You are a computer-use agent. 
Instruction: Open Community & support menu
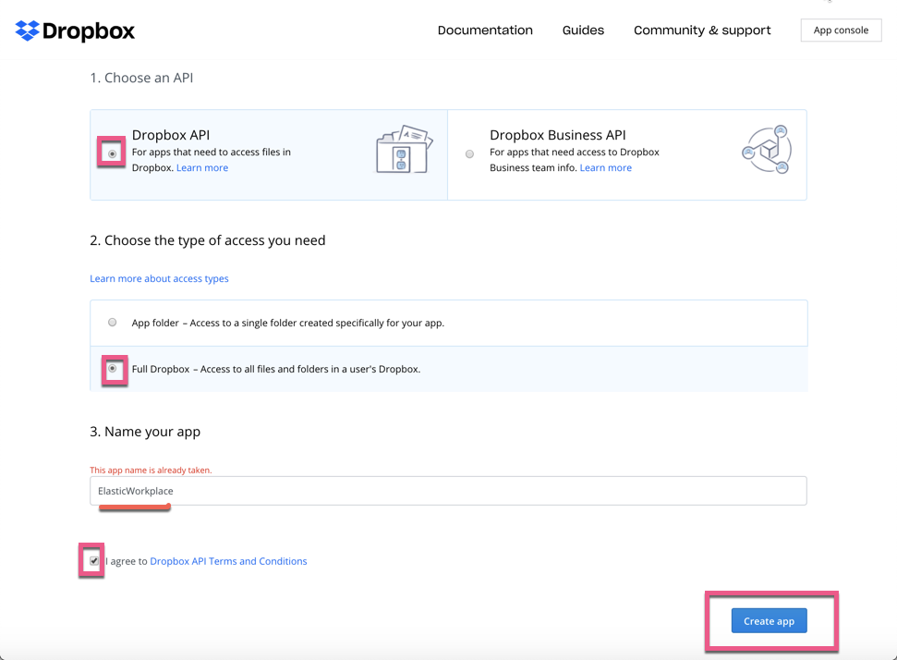coord(702,31)
